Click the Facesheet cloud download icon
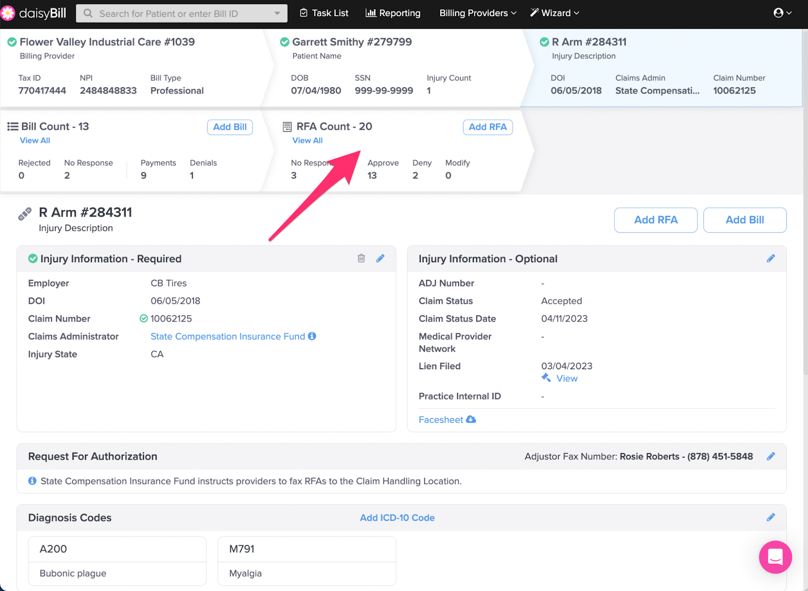This screenshot has width=808, height=591. [471, 419]
